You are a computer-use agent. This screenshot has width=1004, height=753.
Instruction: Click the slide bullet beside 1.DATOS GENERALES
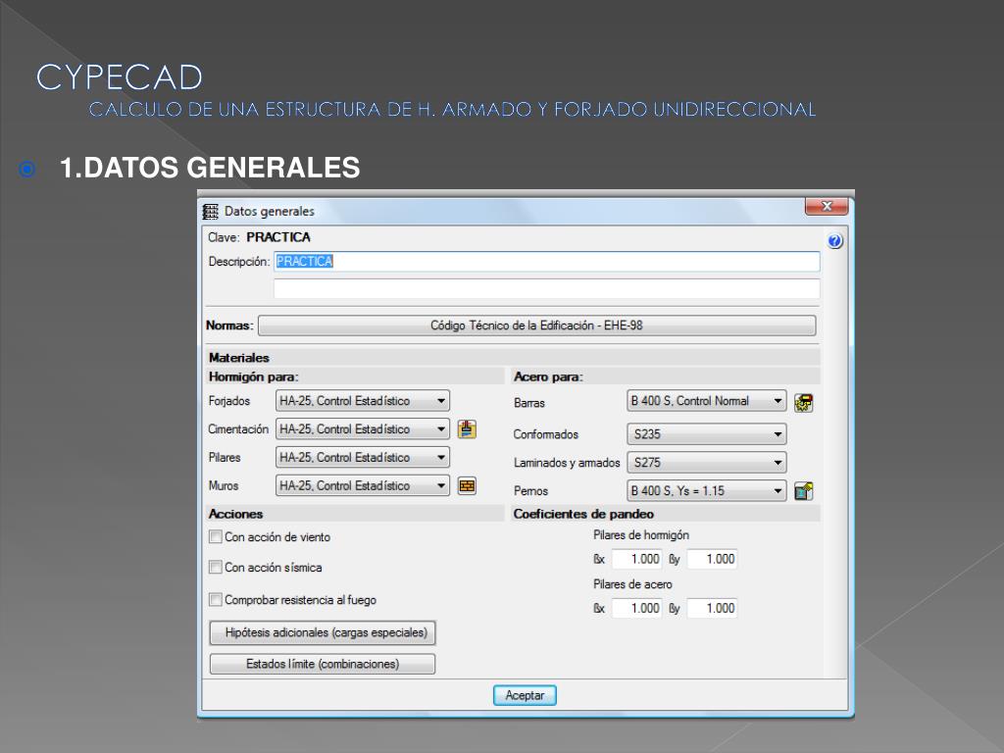point(26,169)
